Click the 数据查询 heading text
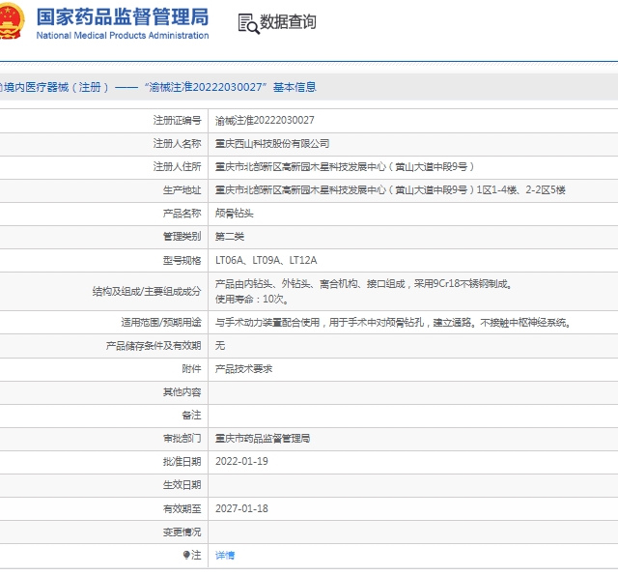Image resolution: width=618 pixels, height=575 pixels. pos(288,22)
